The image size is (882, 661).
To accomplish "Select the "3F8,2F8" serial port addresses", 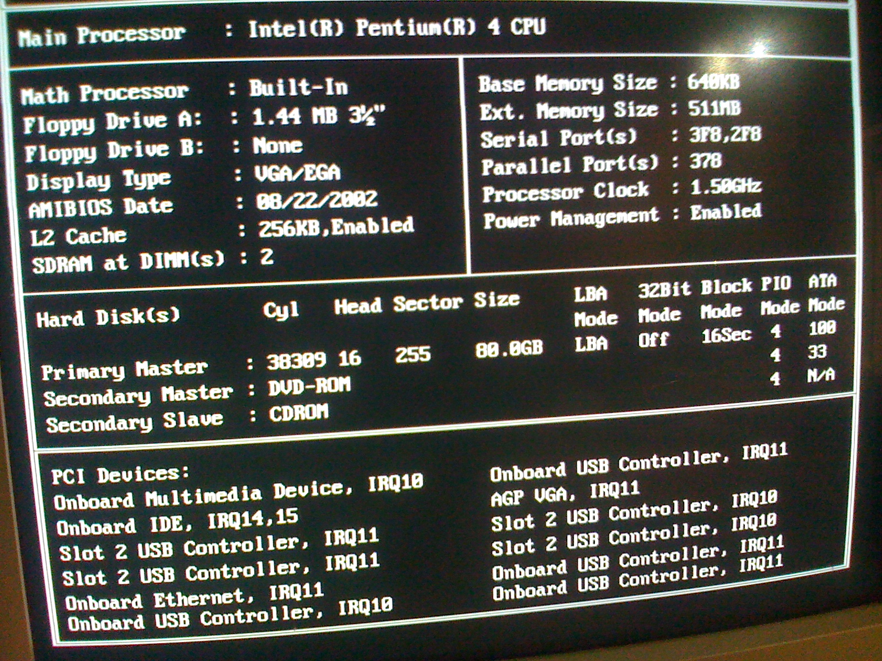I will point(725,134).
